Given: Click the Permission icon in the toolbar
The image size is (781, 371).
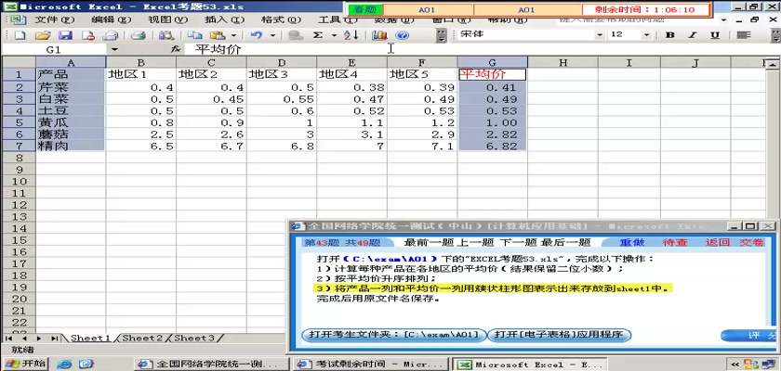Looking at the screenshot, I should 88,35.
